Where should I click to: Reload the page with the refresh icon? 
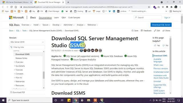(x=11, y=7)
